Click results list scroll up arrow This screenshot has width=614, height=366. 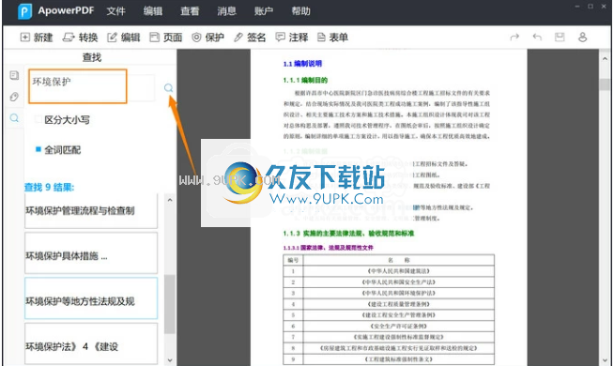(x=170, y=200)
